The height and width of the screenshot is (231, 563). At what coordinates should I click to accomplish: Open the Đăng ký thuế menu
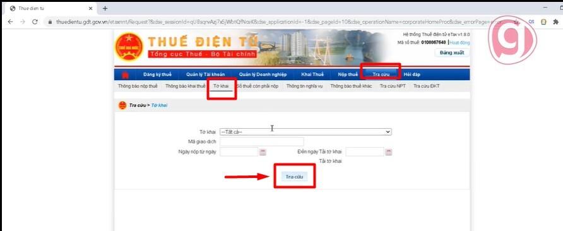157,74
